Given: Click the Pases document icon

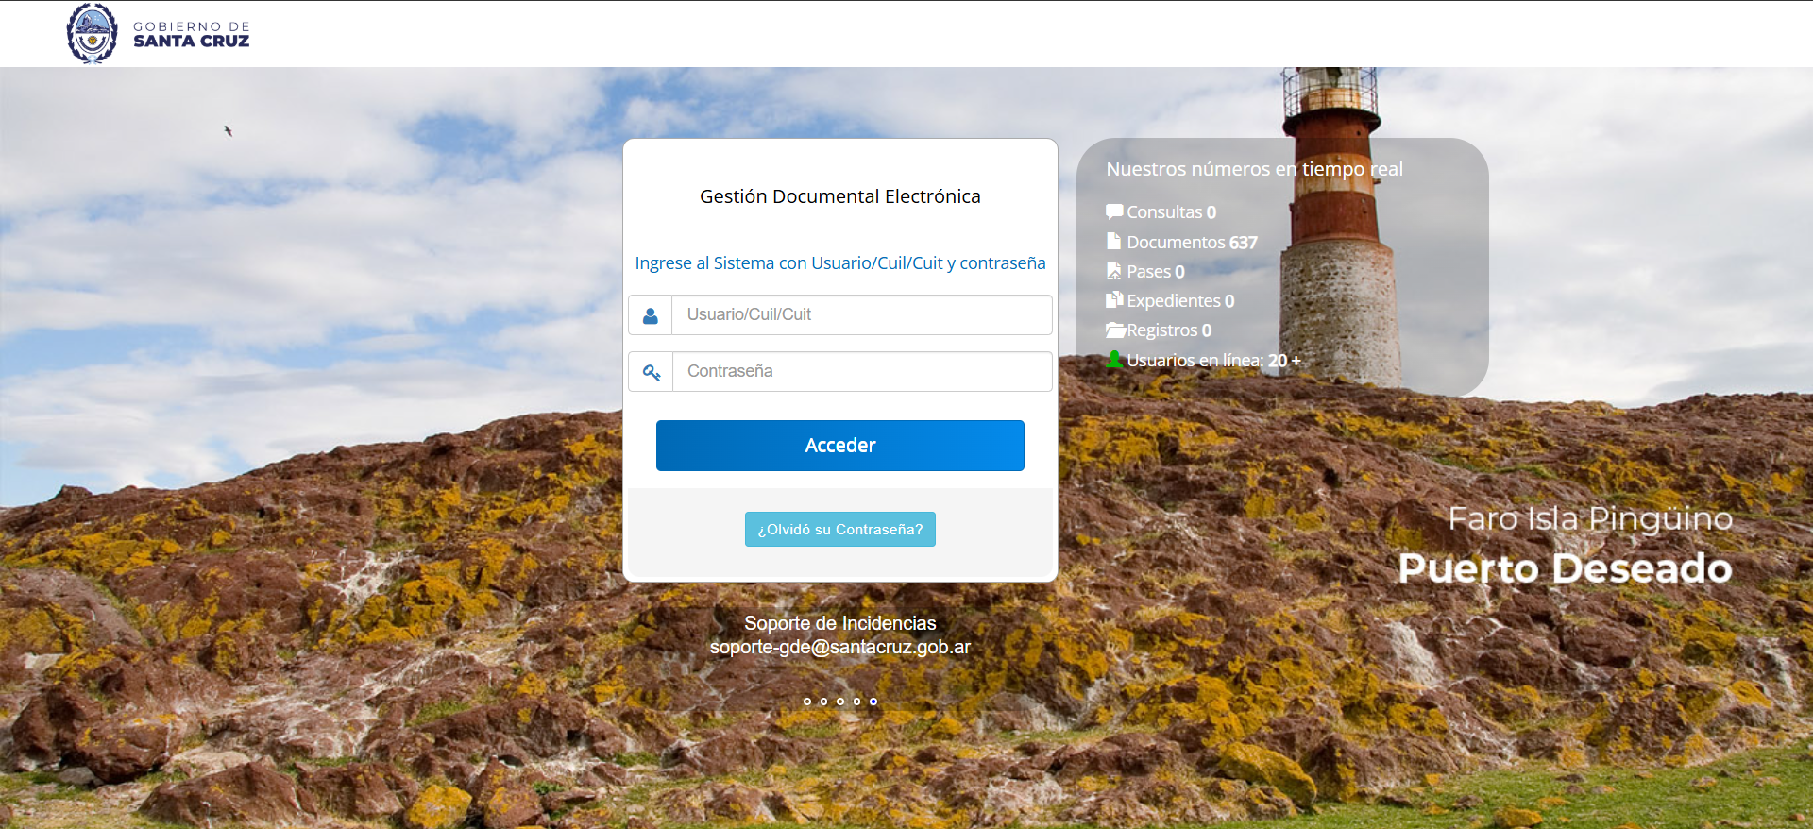Looking at the screenshot, I should (x=1114, y=271).
